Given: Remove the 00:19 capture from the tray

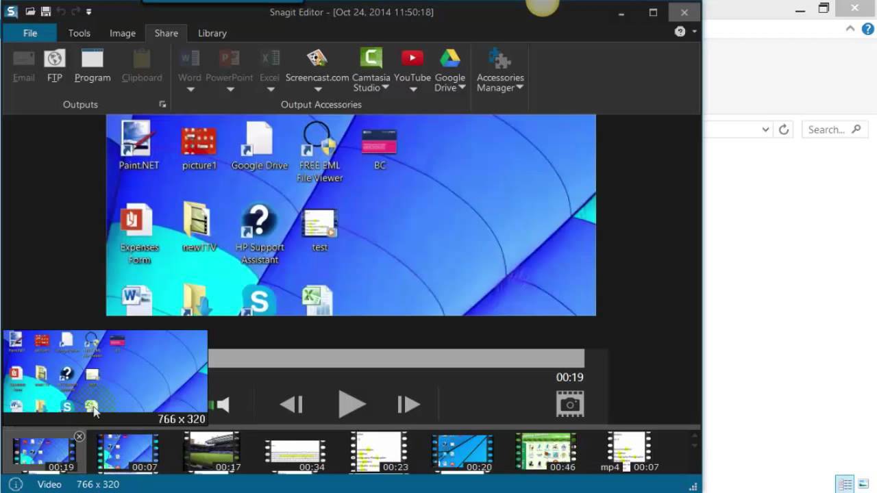Looking at the screenshot, I should (79, 436).
